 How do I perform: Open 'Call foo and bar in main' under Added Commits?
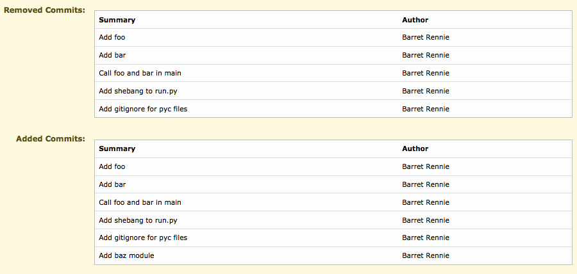(140, 202)
